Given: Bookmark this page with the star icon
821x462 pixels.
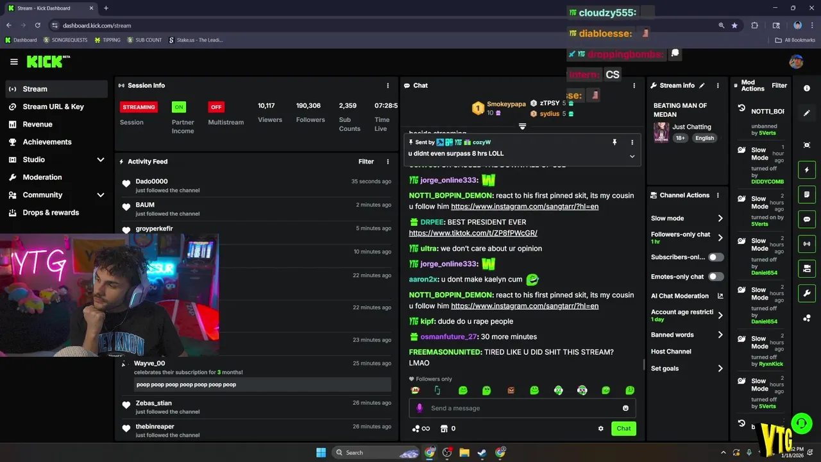Looking at the screenshot, I should 734,26.
